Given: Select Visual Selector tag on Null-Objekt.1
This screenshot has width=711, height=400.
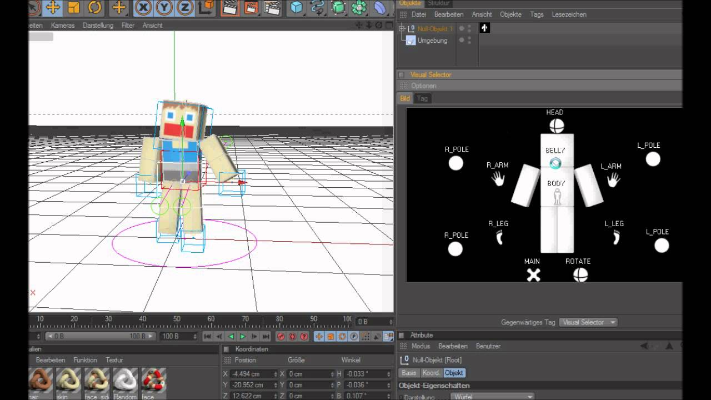Looking at the screenshot, I should 485,28.
